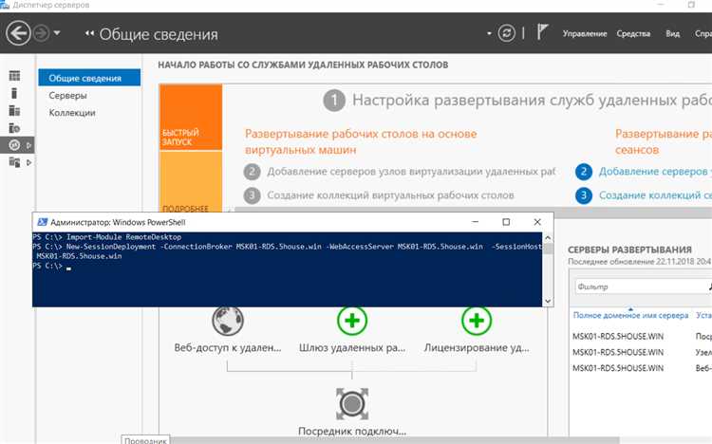The width and height of the screenshot is (712, 444).
Task: Select the Remote Desktop Services icon in the sidebar
Action: 14,145
